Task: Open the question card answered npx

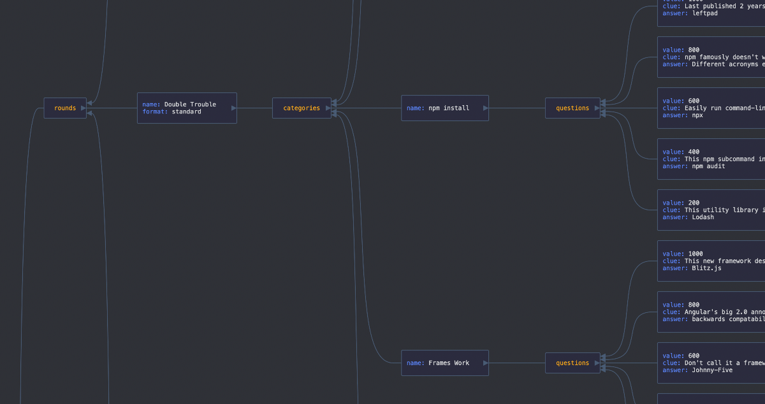Action: click(711, 108)
